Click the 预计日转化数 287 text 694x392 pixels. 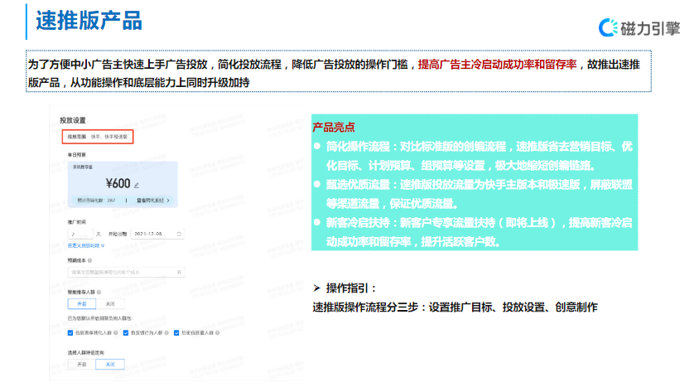(96, 201)
